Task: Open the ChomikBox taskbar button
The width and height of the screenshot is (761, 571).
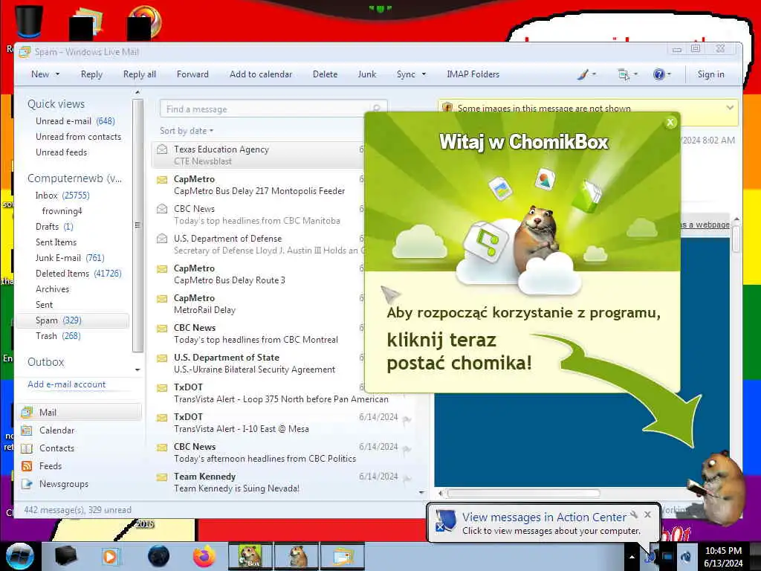Action: (x=250, y=556)
